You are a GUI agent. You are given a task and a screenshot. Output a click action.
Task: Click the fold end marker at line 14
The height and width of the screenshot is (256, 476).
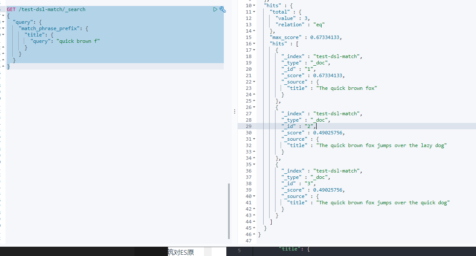tap(254, 31)
